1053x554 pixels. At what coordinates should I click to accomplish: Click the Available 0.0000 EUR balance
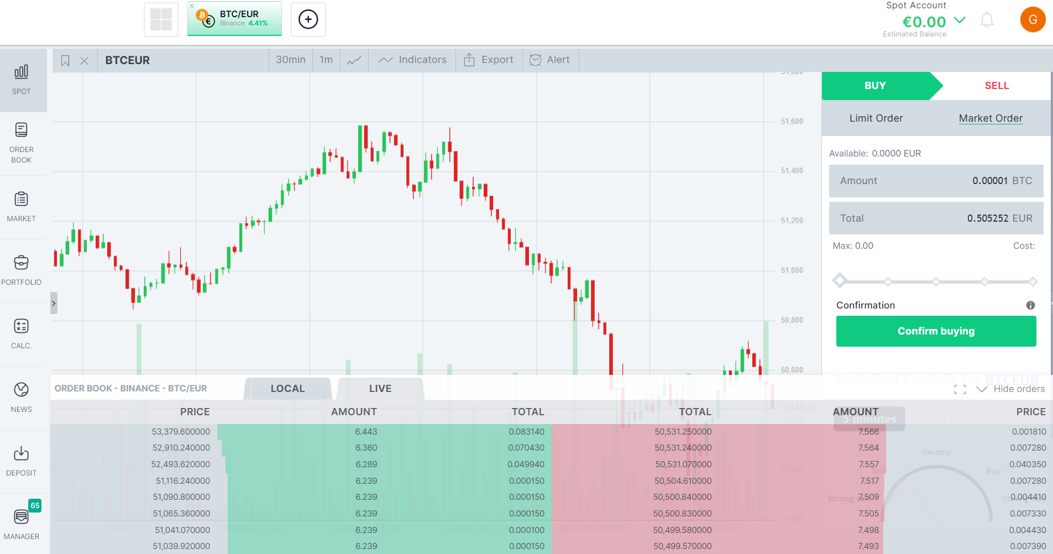point(875,154)
